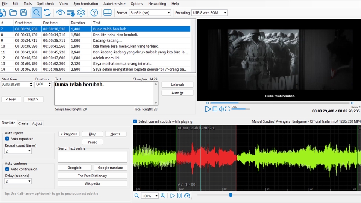Uncheck Select current subtitle while playing
The image size is (361, 203).
135,121
